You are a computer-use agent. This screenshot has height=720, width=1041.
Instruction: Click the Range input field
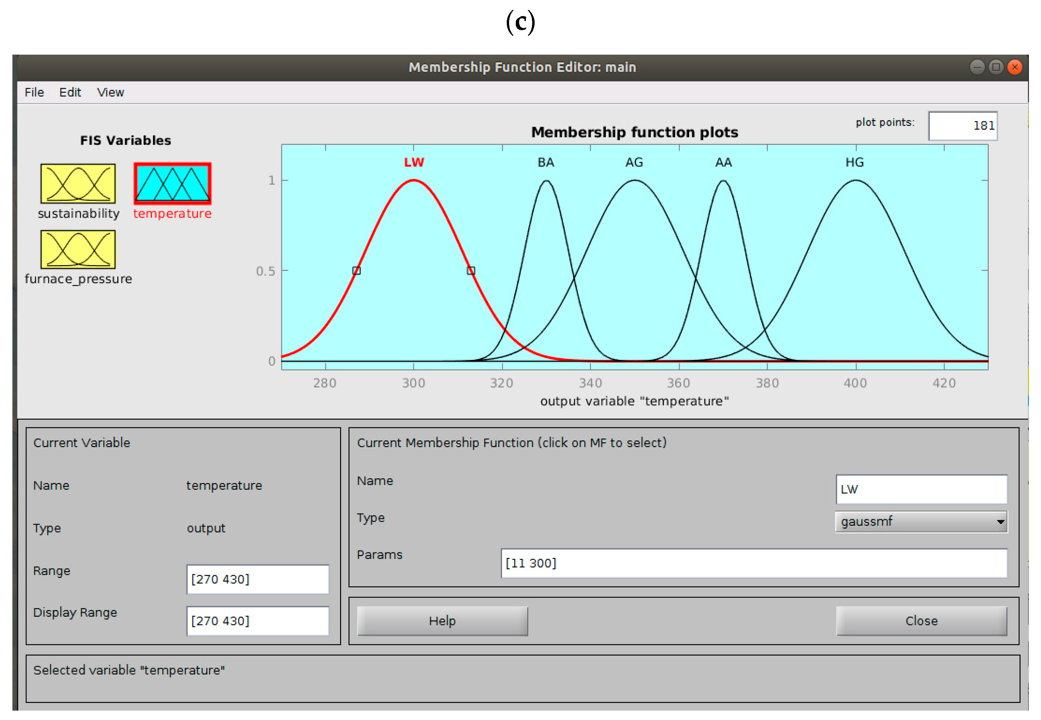click(x=258, y=580)
